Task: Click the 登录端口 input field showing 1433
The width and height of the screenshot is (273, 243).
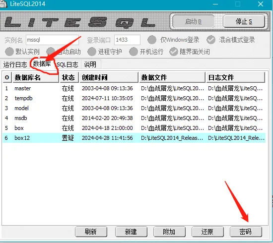Action: pyautogui.click(x=127, y=40)
